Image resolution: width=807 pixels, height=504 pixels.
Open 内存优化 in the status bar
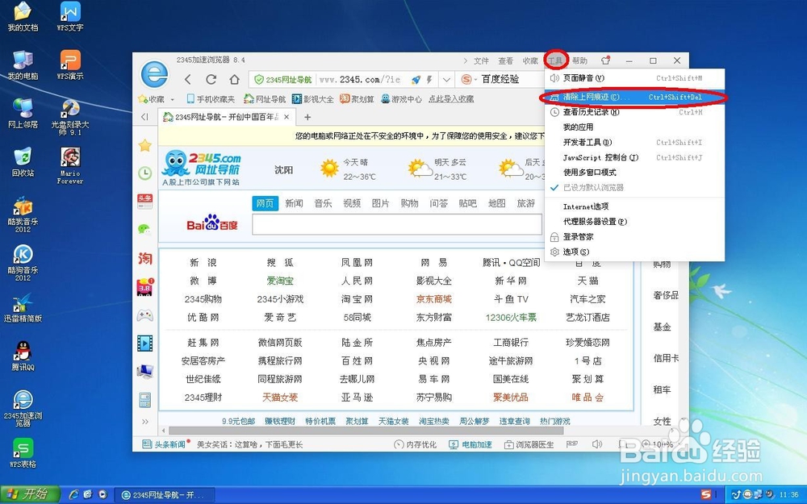pos(415,444)
